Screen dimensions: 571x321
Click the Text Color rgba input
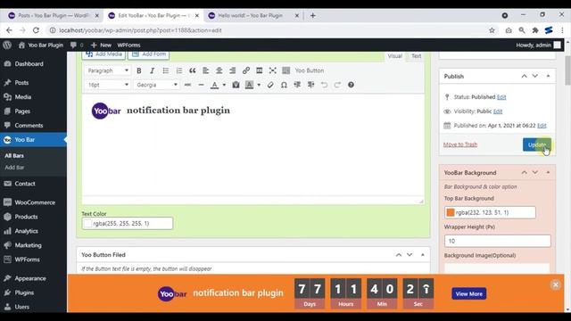(x=127, y=224)
